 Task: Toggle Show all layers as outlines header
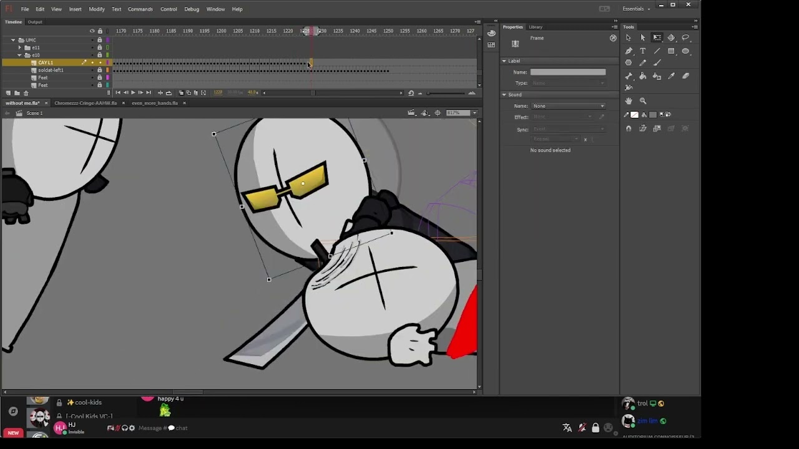click(x=107, y=31)
